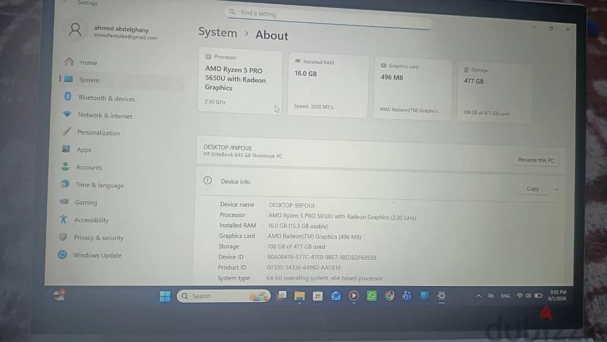Copy the device info
This screenshot has width=607, height=342.
(532, 189)
